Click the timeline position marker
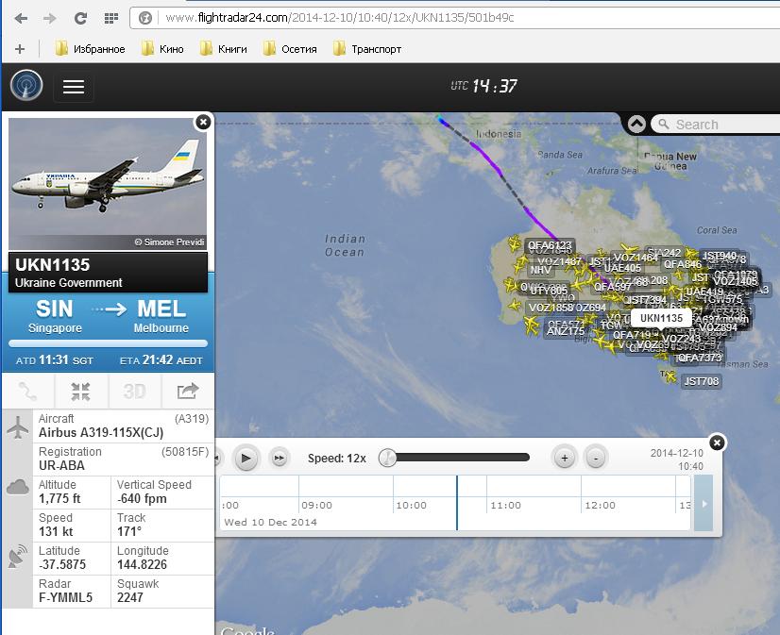This screenshot has height=635, width=780. [457, 502]
